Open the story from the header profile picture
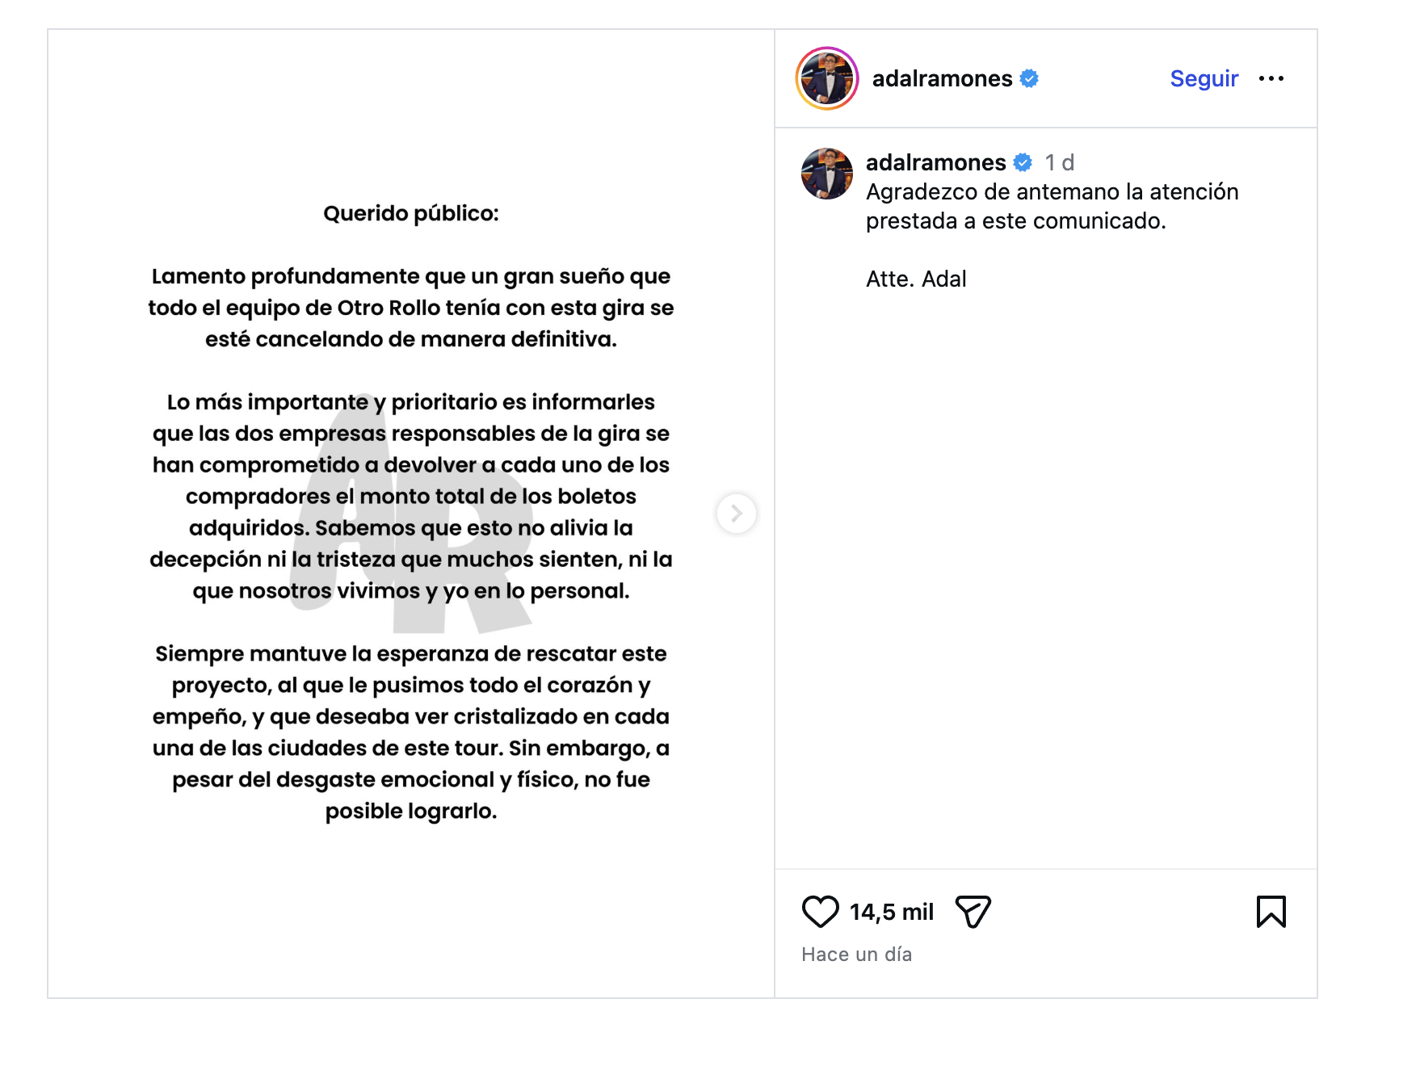Screen dimensions: 1420x1066 point(826,78)
